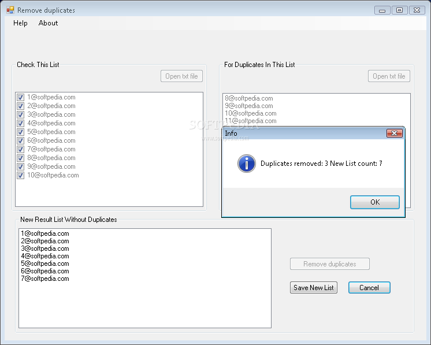
Task: Select 9@softpedia.com in the duplicates list
Action: [249, 106]
